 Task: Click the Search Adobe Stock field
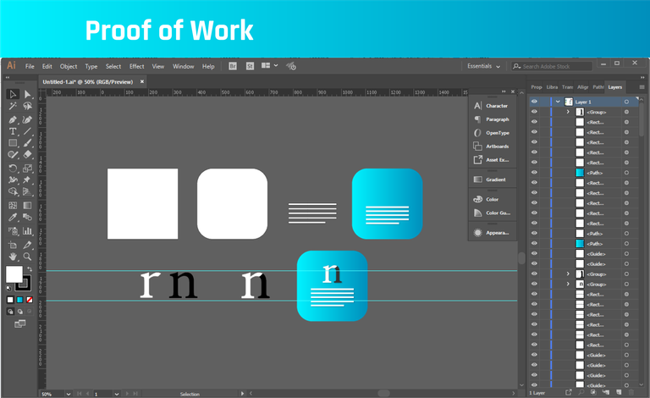pos(551,66)
